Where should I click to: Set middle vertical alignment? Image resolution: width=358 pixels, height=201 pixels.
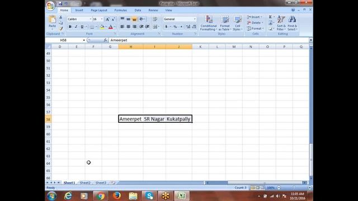point(128,19)
